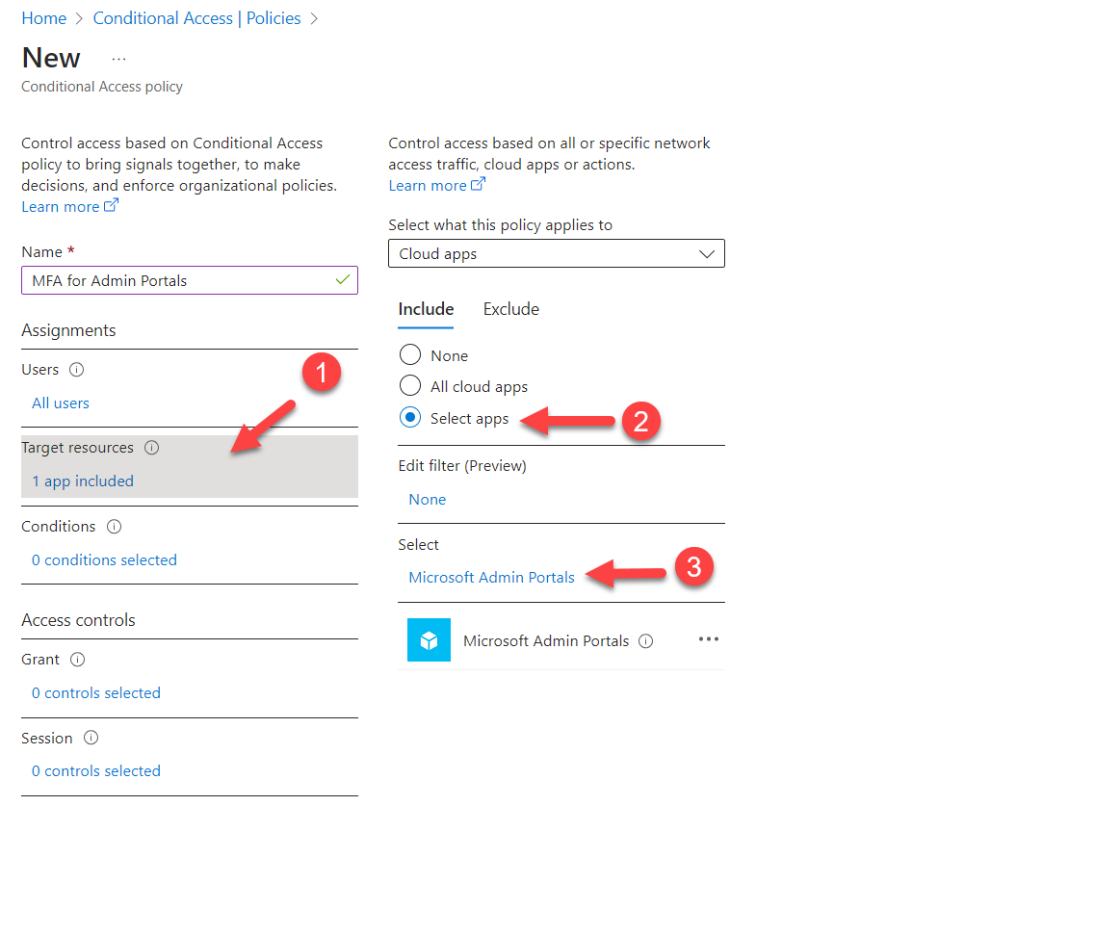This screenshot has width=1095, height=936.
Task: Click the All users link
Action: [x=60, y=403]
